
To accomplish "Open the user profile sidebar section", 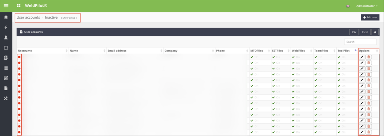I will point(6,38).
